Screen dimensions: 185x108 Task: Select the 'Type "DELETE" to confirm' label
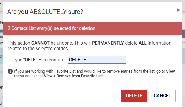(x=39, y=60)
